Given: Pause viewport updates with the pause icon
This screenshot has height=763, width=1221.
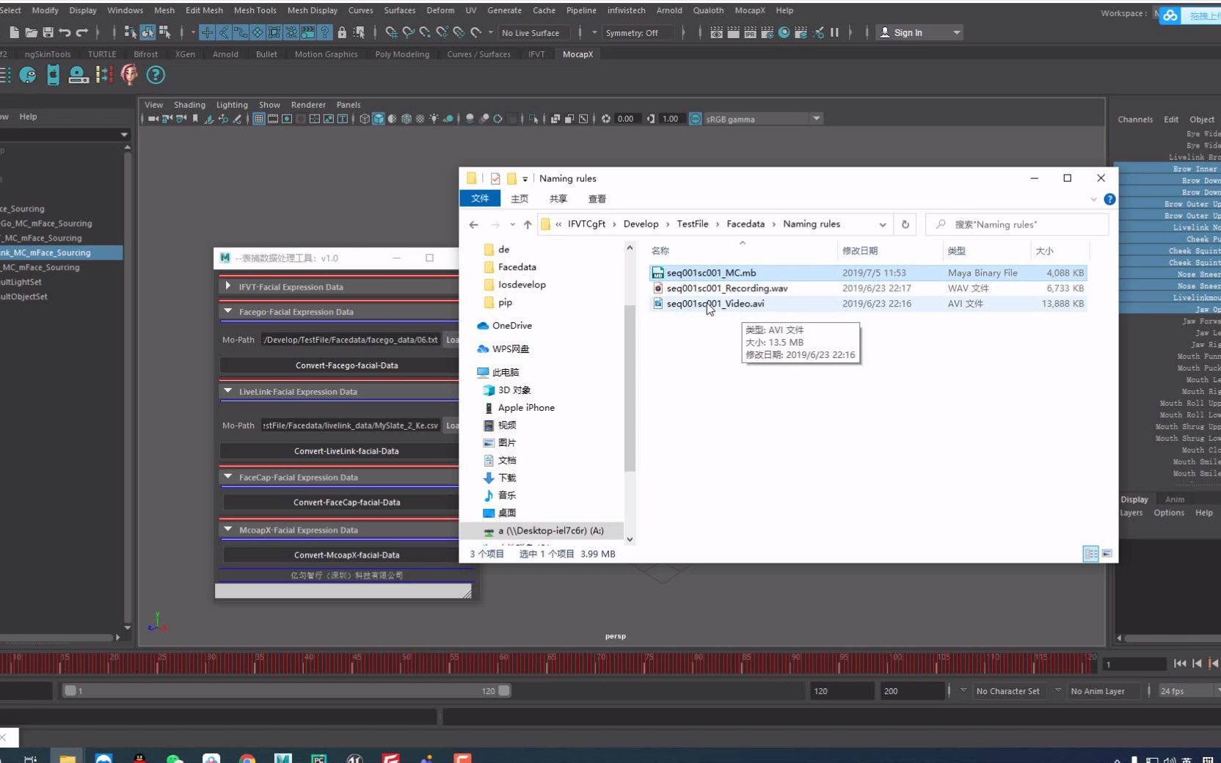Looking at the screenshot, I should [834, 33].
